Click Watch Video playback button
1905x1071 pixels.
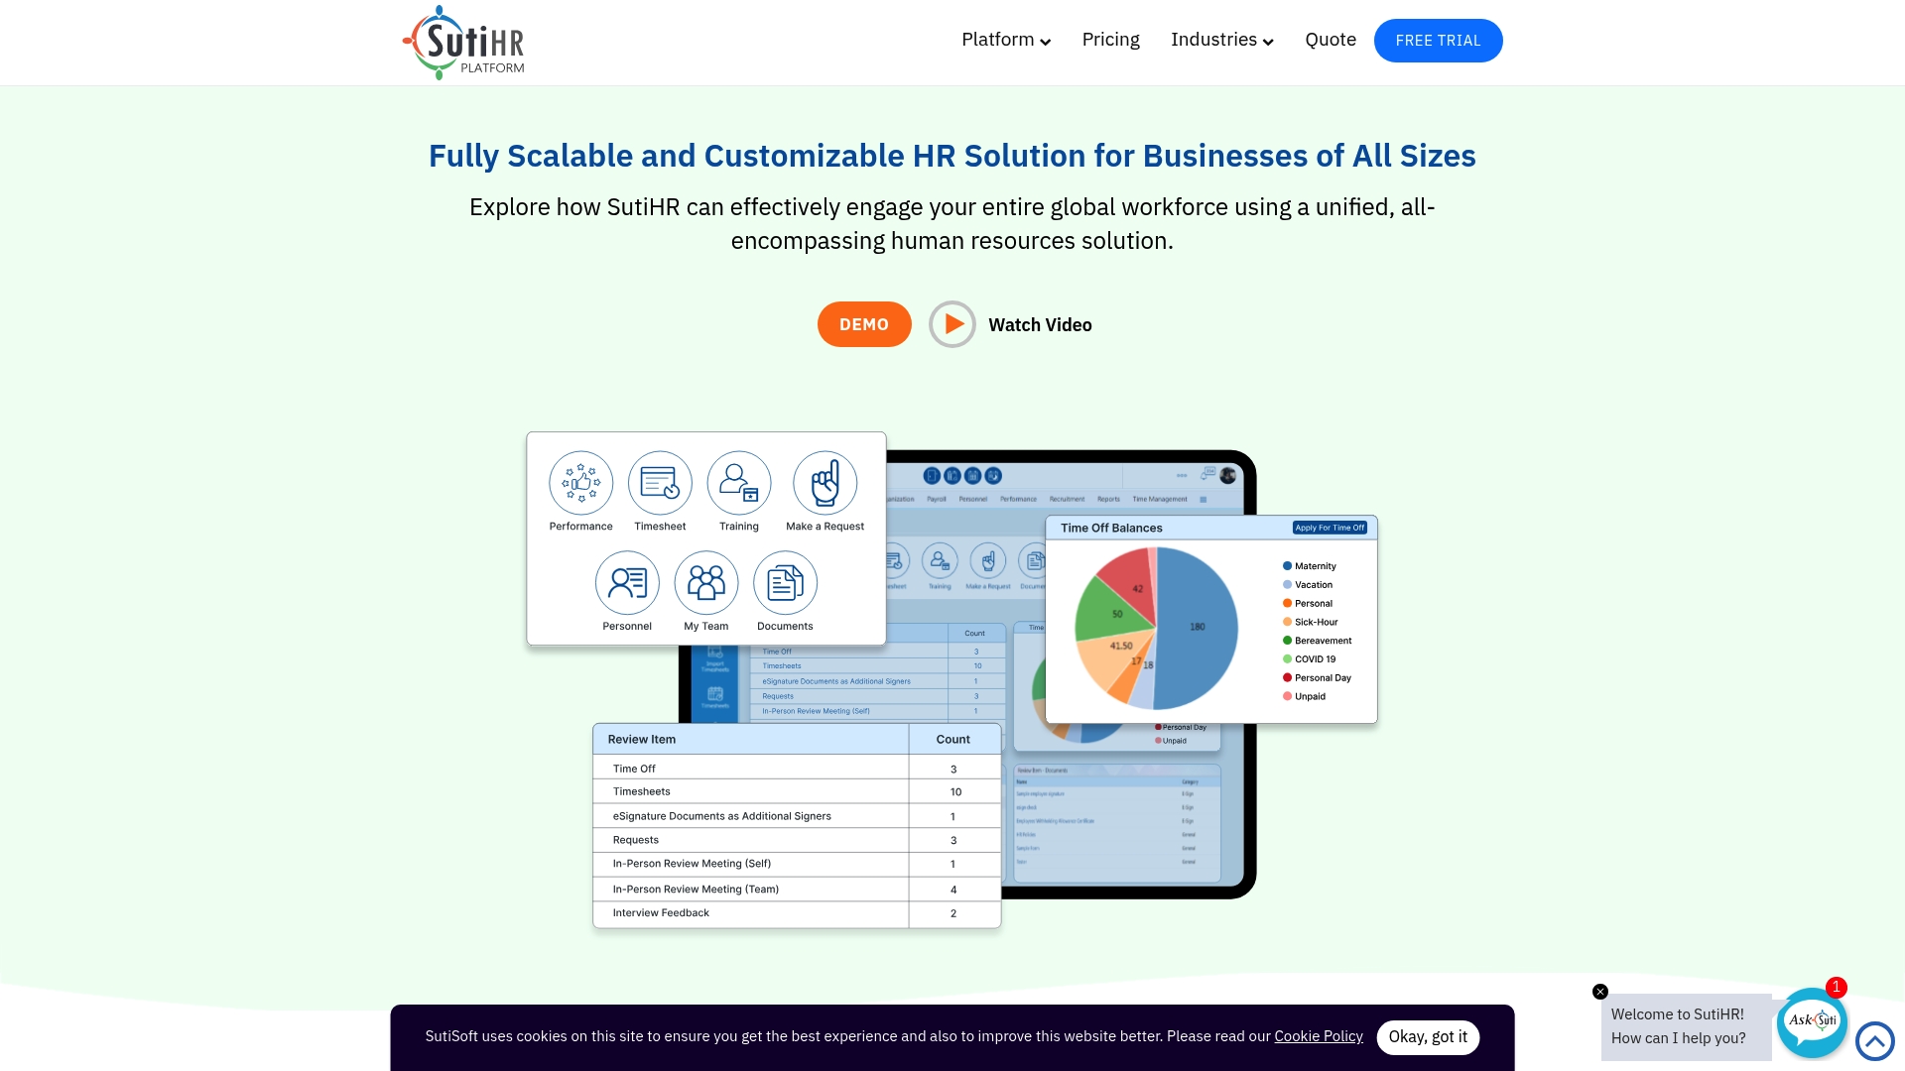coord(952,323)
